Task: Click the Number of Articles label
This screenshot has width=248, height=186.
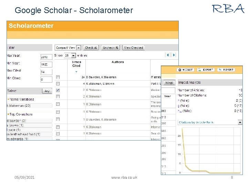Action: [191, 90]
